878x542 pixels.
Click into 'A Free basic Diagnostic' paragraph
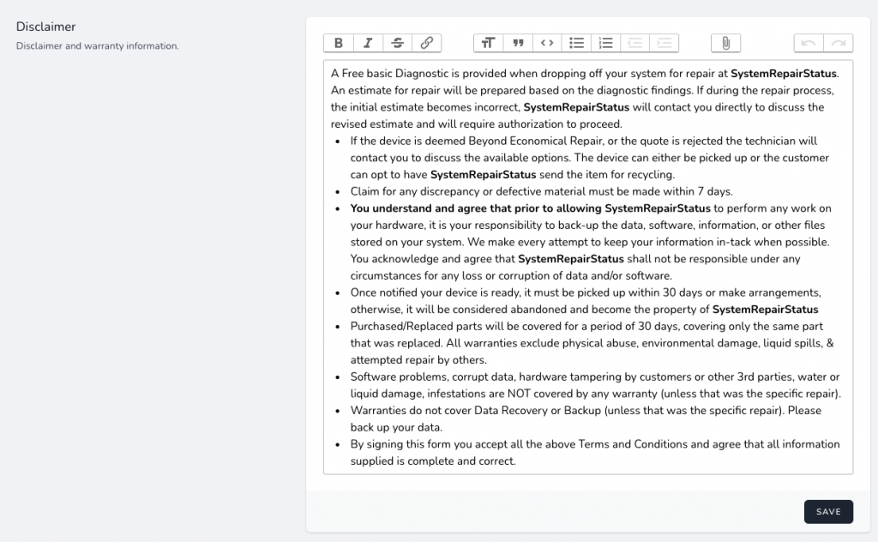click(x=585, y=99)
